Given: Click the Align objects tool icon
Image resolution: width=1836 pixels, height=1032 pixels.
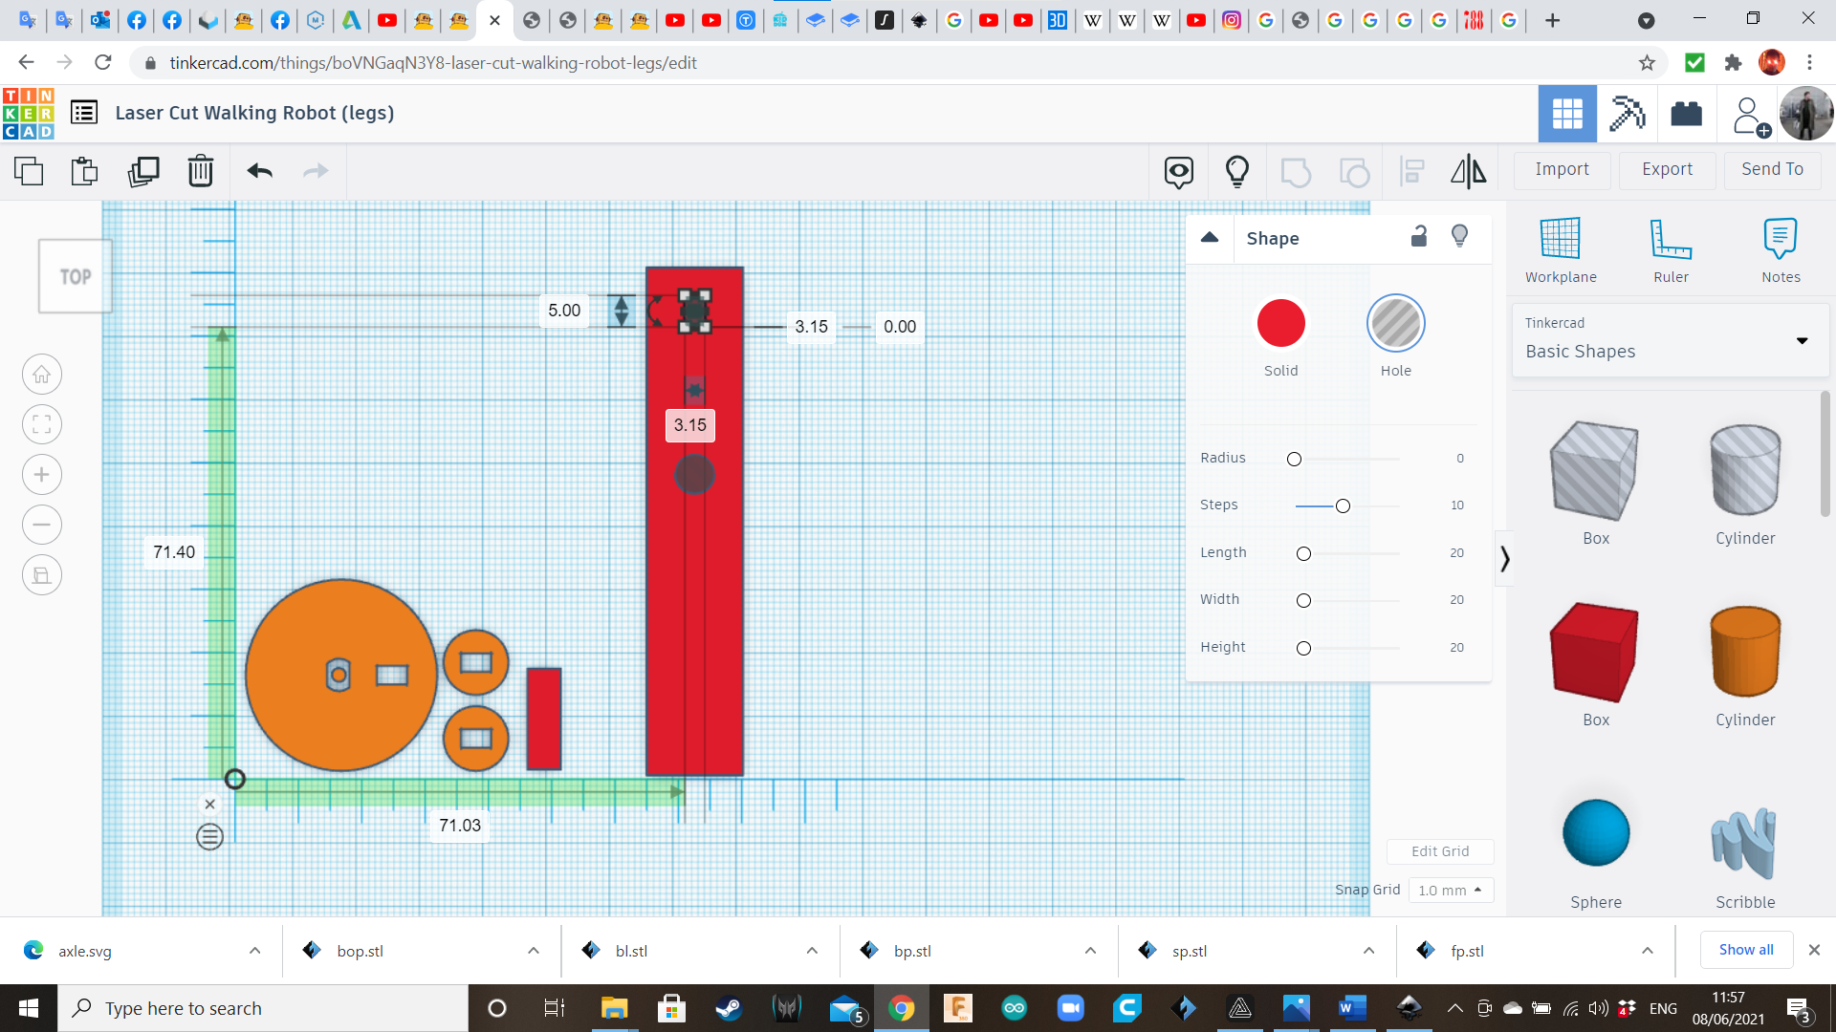Looking at the screenshot, I should tap(1411, 169).
